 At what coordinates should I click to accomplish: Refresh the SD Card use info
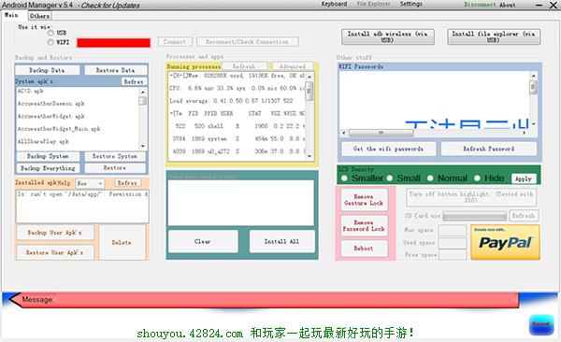click(524, 216)
